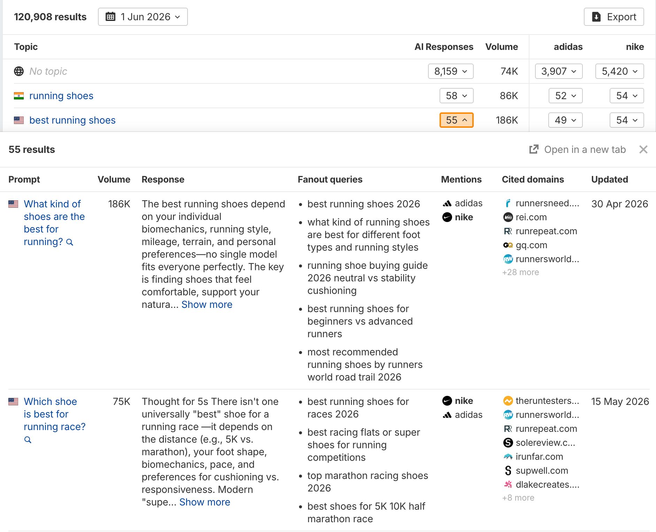Click the adidas logo in the 186K row's mentions

[x=447, y=203]
